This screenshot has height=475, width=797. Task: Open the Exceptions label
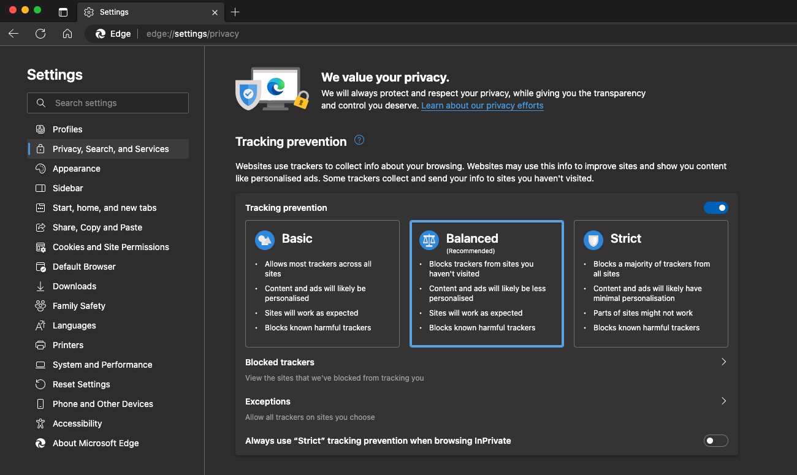(268, 401)
